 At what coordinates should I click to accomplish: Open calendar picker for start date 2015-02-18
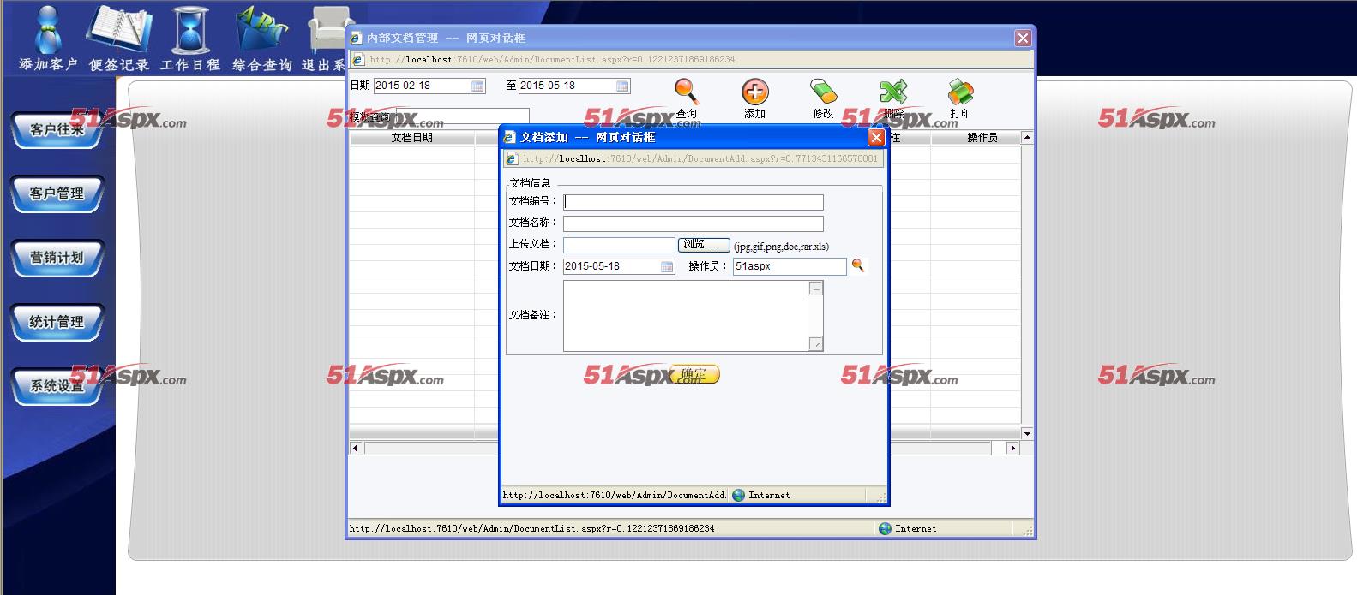(477, 86)
